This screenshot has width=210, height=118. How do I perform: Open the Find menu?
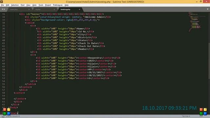[x=23, y=5]
